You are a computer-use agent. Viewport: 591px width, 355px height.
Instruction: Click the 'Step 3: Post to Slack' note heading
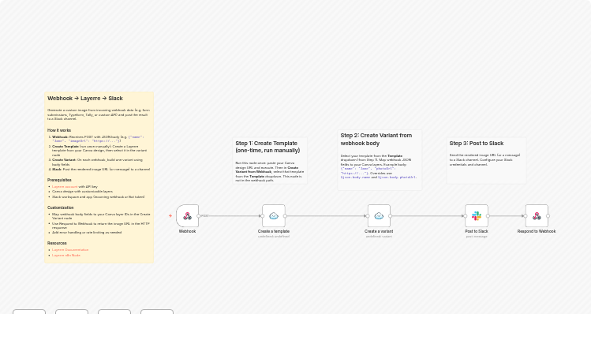click(x=477, y=144)
